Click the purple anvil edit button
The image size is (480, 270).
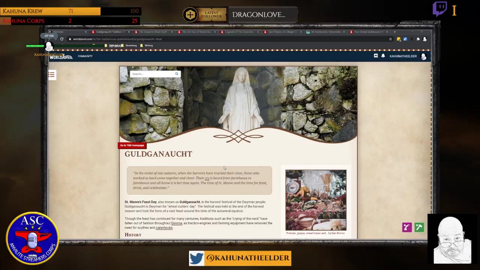click(x=407, y=227)
